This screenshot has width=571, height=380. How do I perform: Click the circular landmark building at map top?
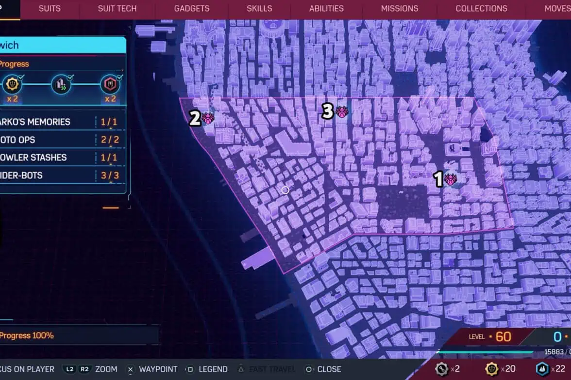pos(272,27)
